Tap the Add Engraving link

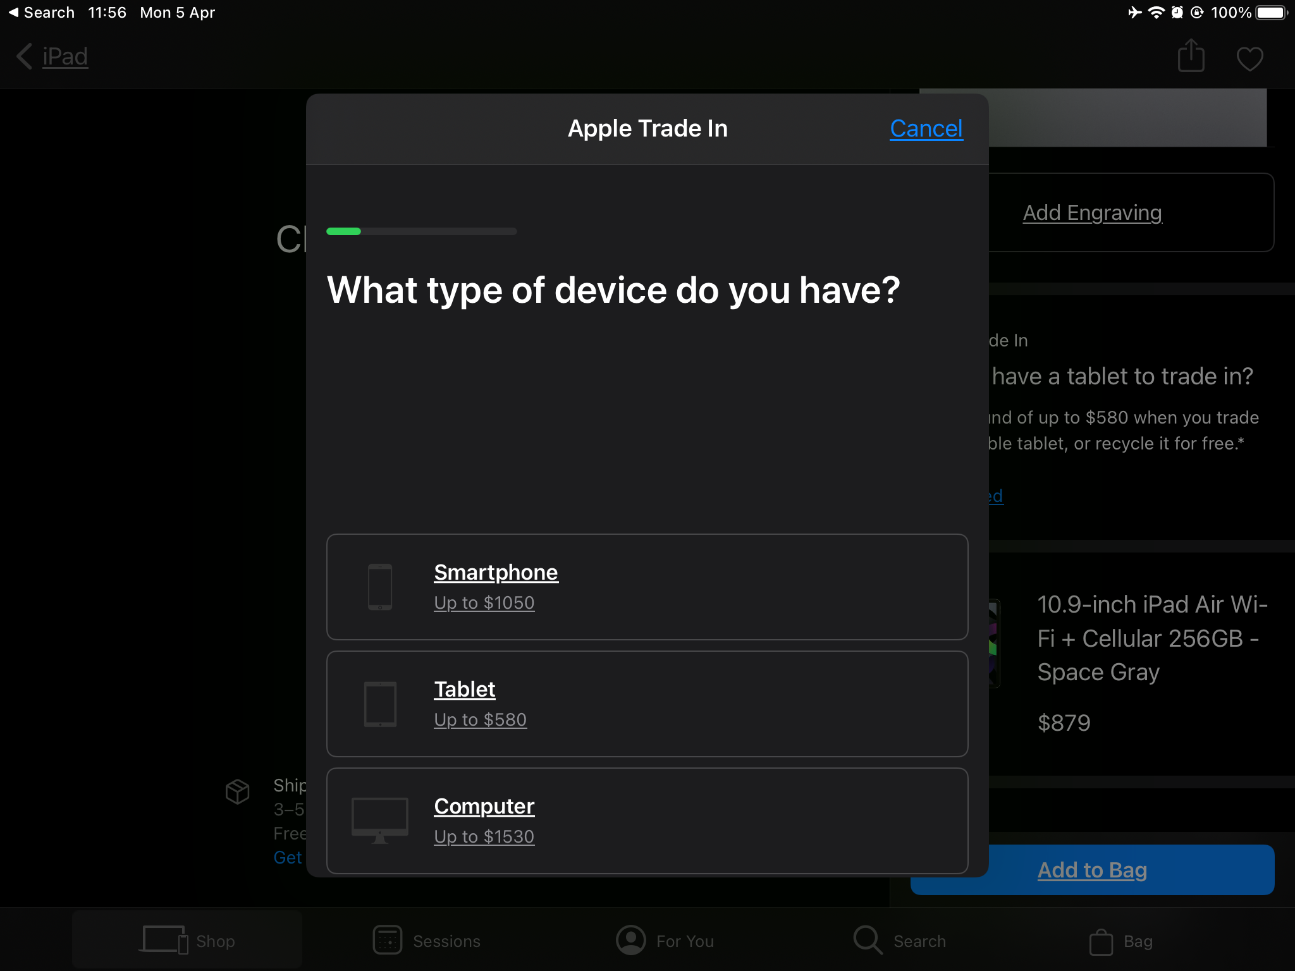tap(1092, 213)
